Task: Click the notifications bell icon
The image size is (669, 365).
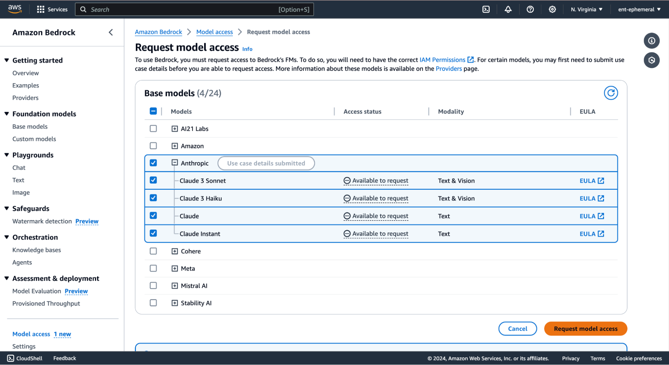Action: tap(508, 9)
